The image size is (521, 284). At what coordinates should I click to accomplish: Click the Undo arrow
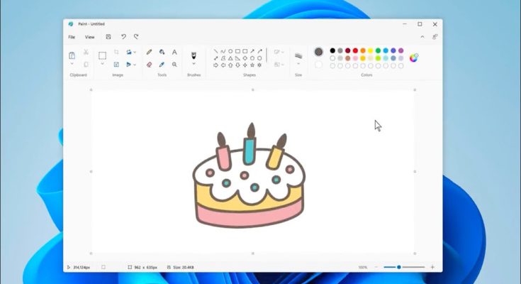pos(123,37)
